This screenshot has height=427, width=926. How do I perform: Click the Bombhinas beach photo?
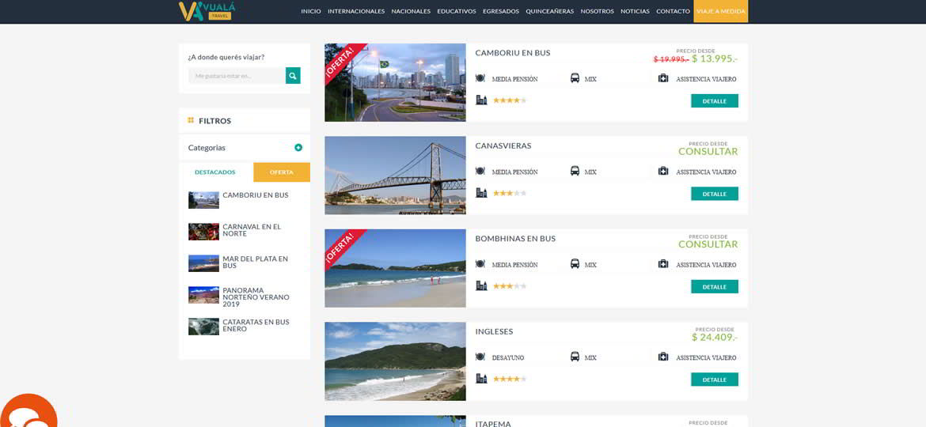tap(395, 268)
